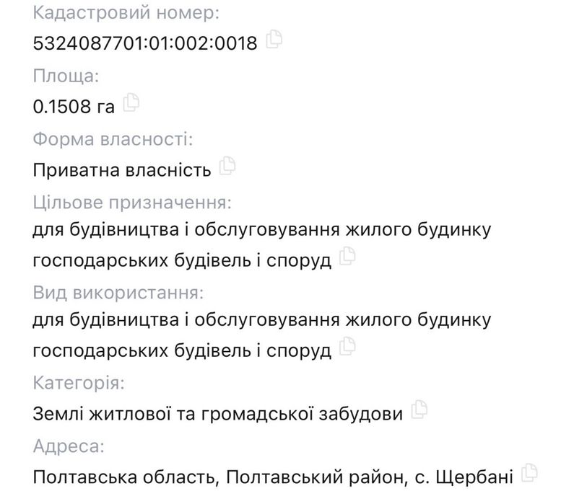Image resolution: width=574 pixels, height=504 pixels.
Task: Copy the address Полтавська область, с. Щербані
Action: point(530,473)
